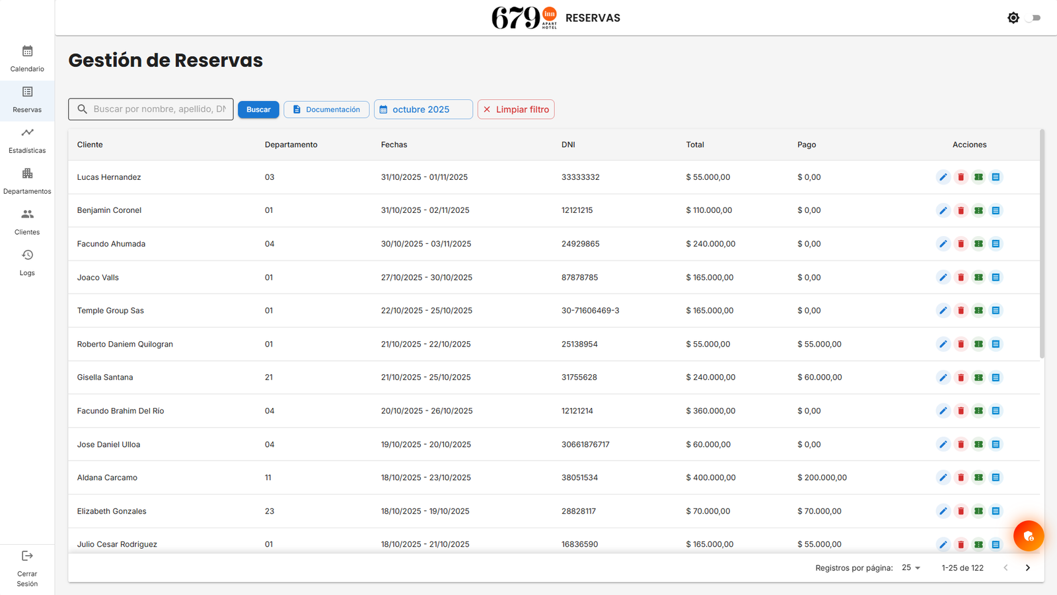Click green ticket icon for Facundo Ahumada
Image resolution: width=1057 pixels, height=595 pixels.
978,244
